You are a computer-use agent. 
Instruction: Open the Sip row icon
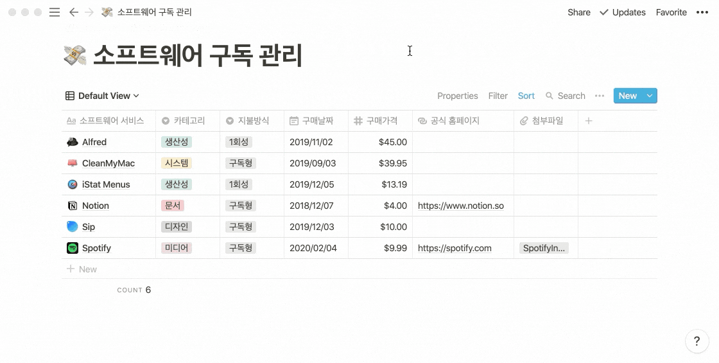coord(73,227)
